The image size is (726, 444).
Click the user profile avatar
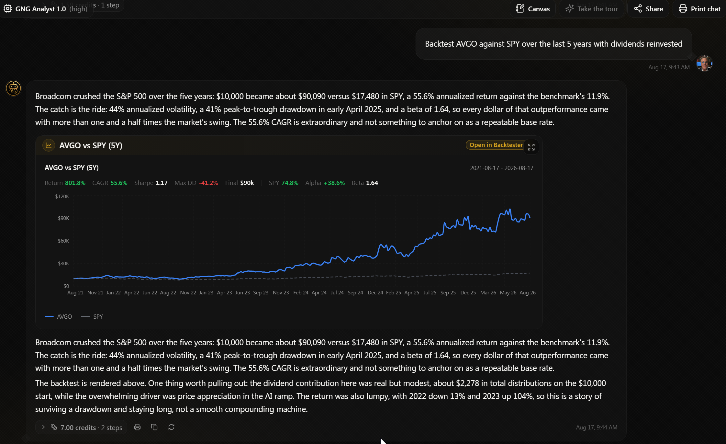pyautogui.click(x=704, y=63)
